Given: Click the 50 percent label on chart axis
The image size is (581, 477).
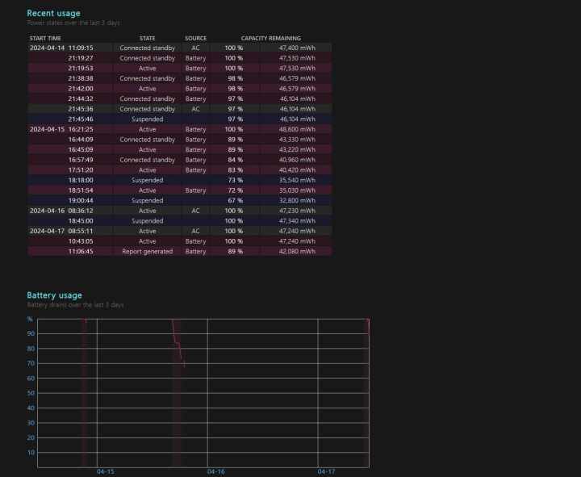Looking at the screenshot, I should tap(30, 393).
